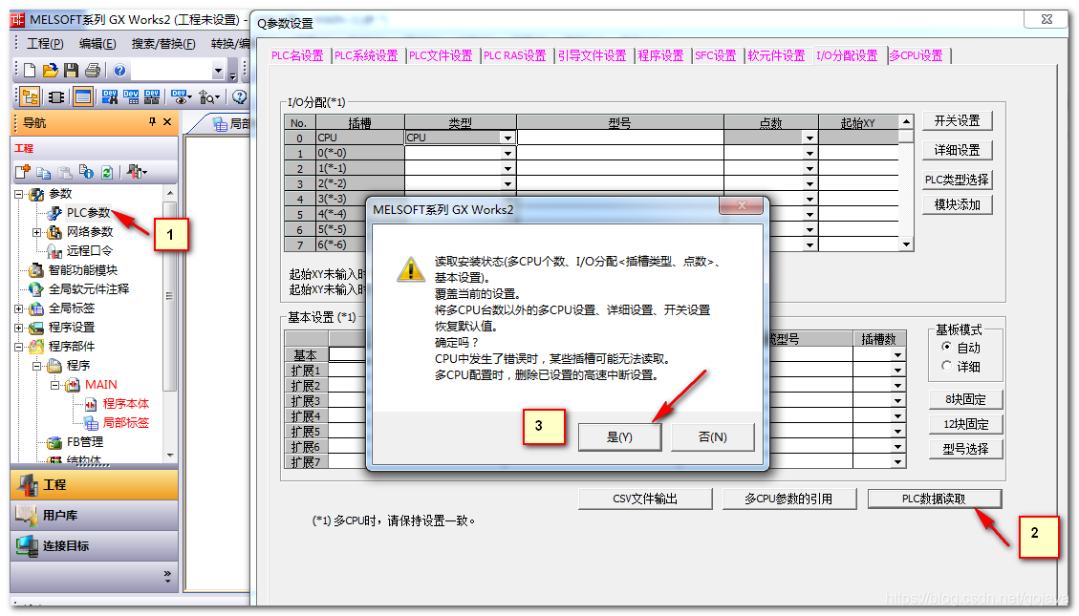Click the 开关设置 button
1079x616 pixels.
click(x=957, y=121)
